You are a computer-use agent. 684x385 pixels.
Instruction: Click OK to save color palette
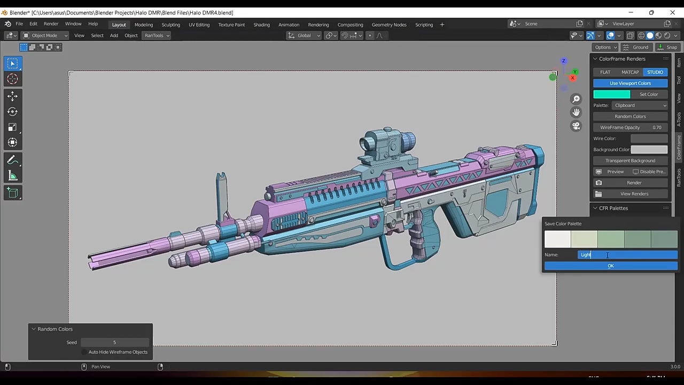pyautogui.click(x=611, y=266)
